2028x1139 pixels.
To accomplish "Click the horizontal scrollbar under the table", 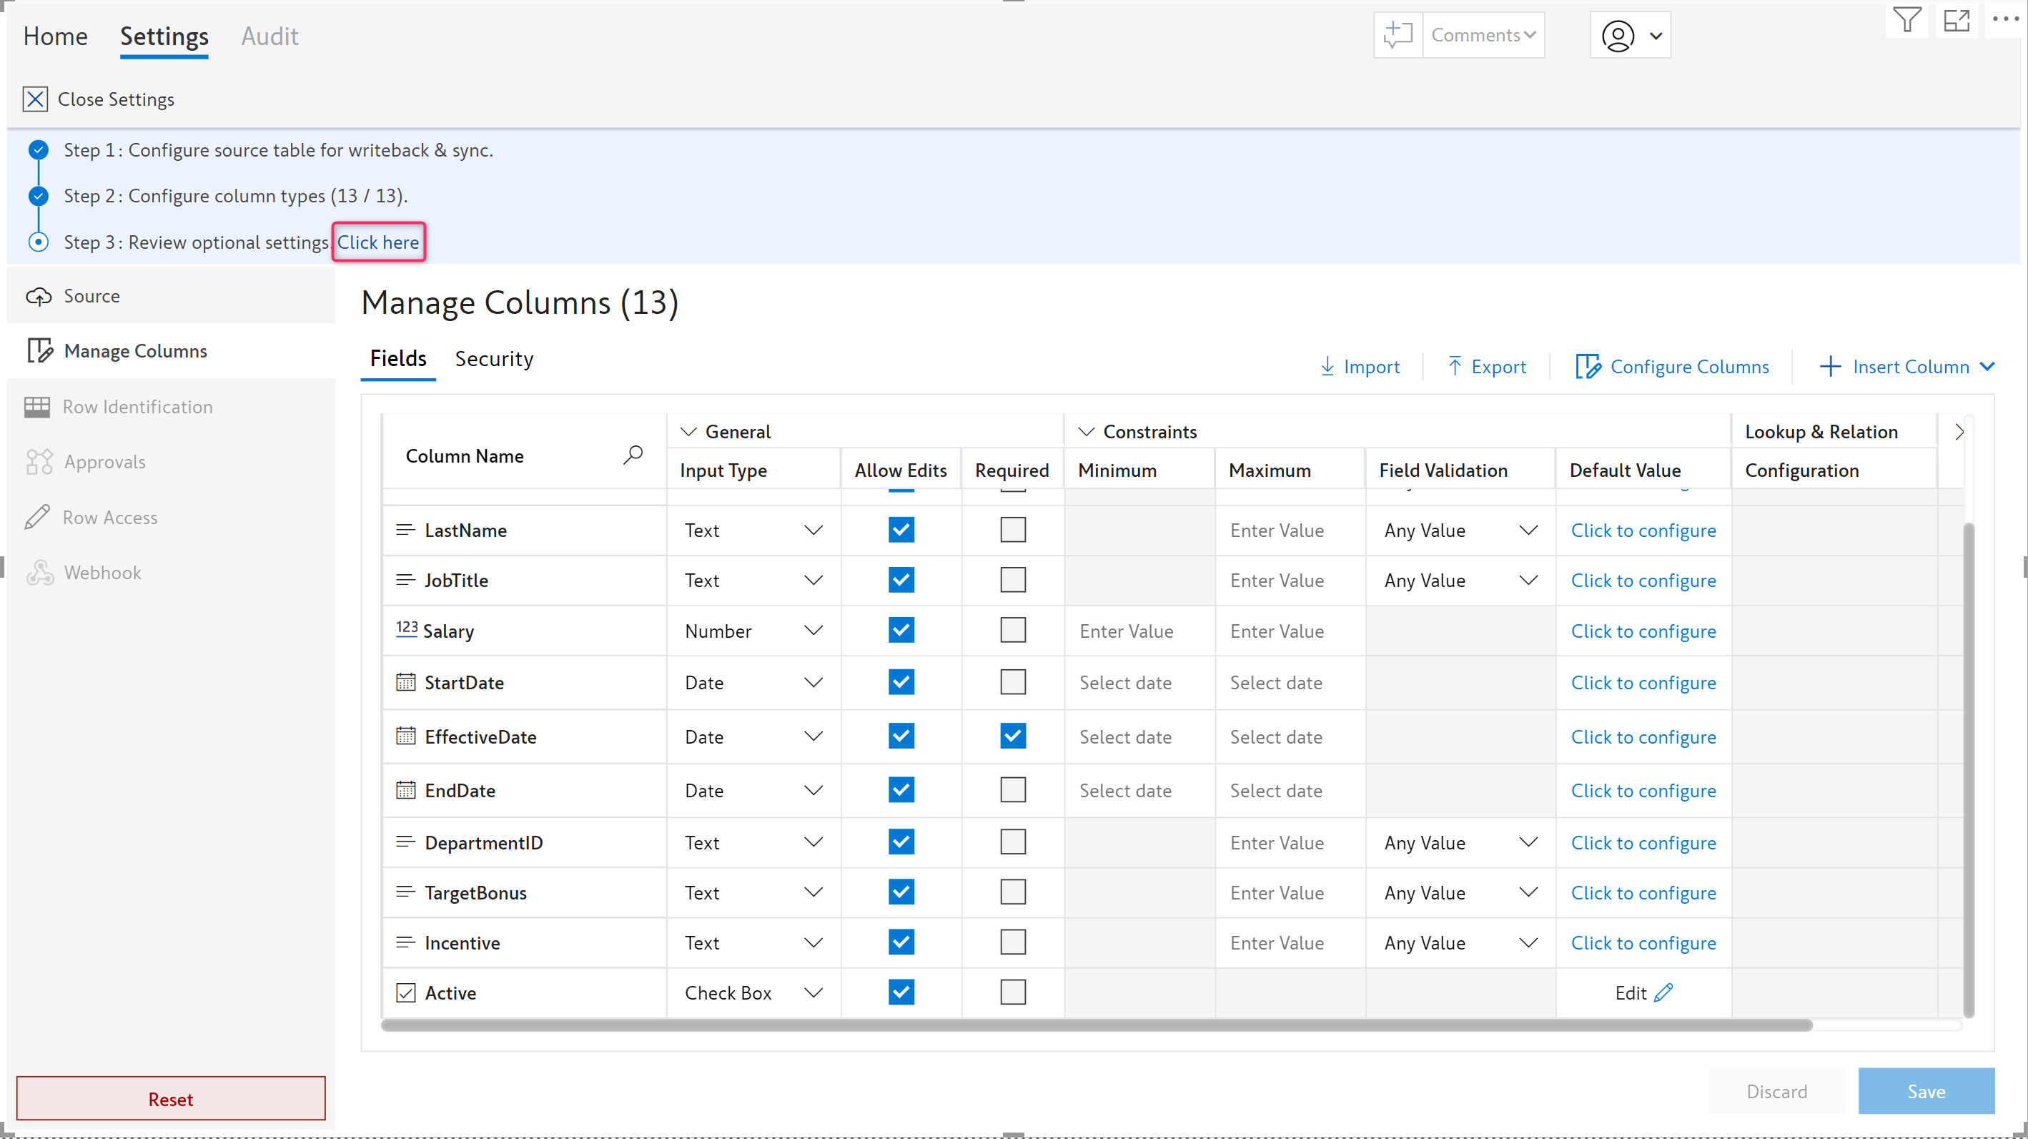I will [1096, 1025].
